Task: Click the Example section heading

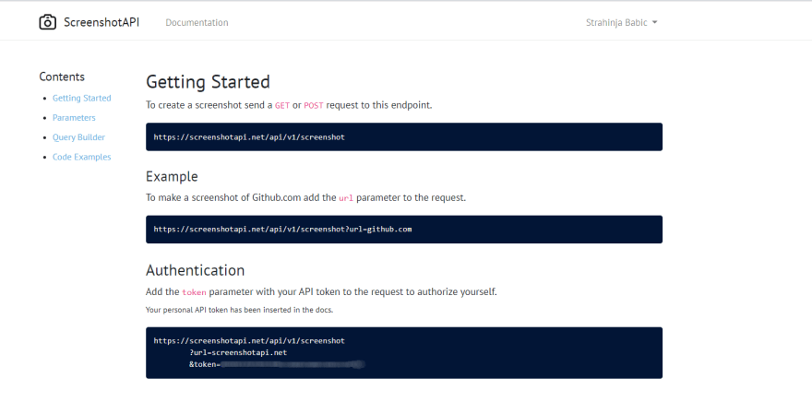Action: tap(172, 176)
